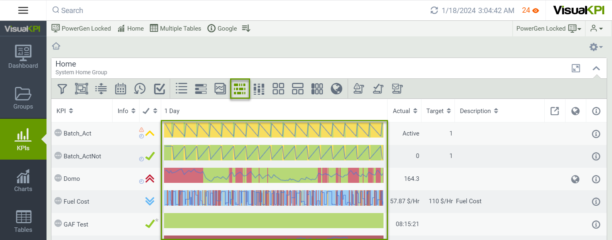Image resolution: width=612 pixels, height=240 pixels.
Task: Open the calendar date picker icon
Action: point(120,89)
